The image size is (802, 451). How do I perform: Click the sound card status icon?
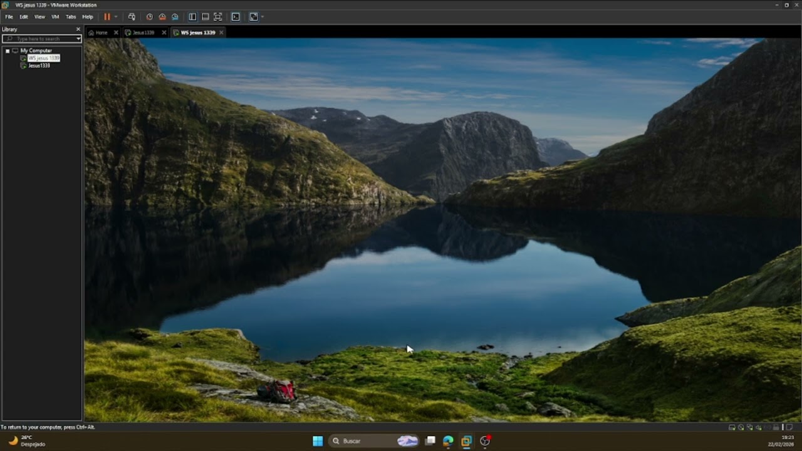[760, 427]
